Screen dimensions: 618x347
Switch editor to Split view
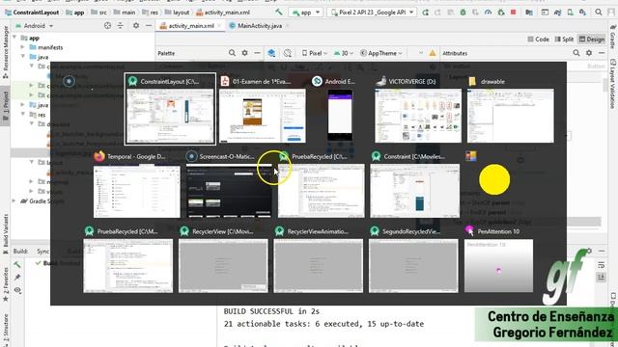pyautogui.click(x=564, y=39)
